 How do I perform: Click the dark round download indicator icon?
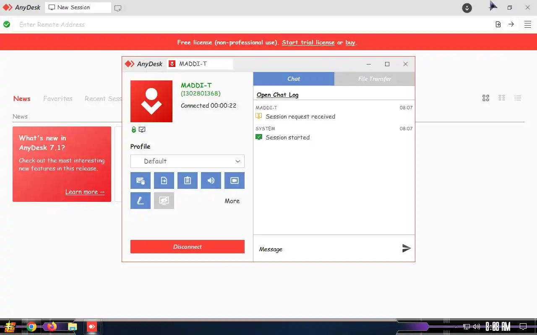click(x=467, y=8)
